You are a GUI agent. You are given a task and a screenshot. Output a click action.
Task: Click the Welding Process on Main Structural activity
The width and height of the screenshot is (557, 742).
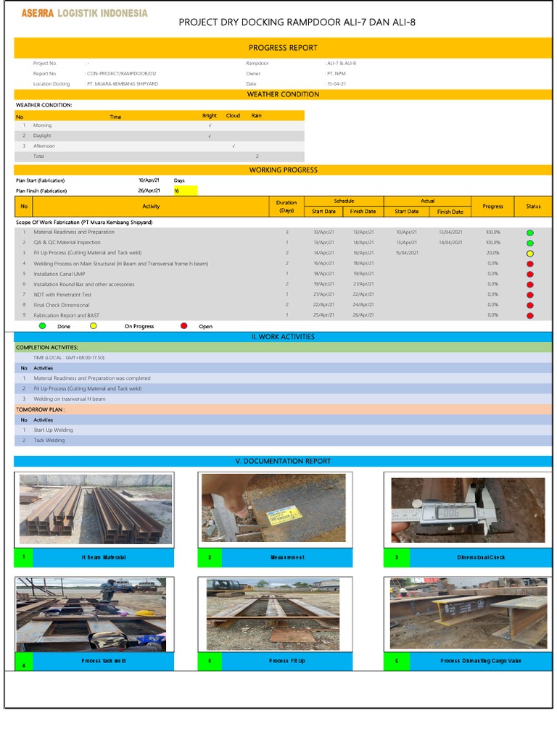(x=121, y=264)
